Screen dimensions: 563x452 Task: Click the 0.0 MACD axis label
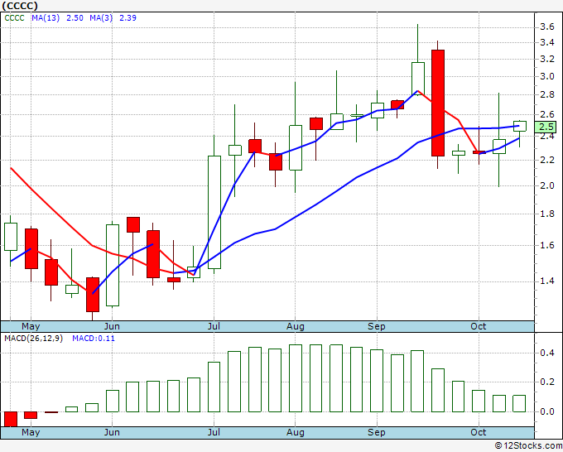[546, 411]
